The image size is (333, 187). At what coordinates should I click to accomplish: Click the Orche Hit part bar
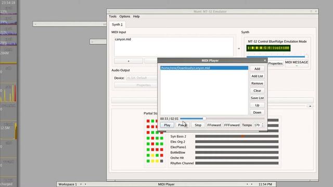(237, 158)
